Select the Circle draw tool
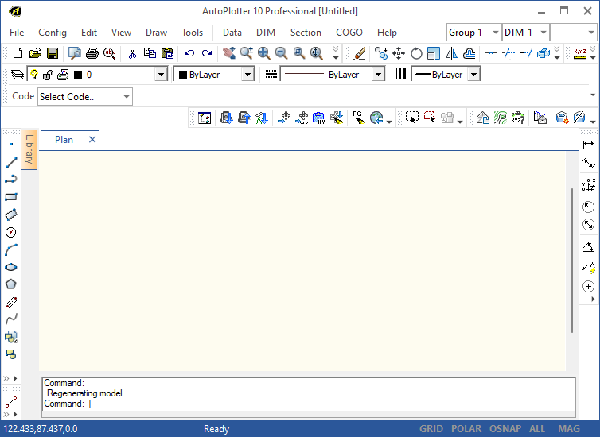The image size is (600, 437). coord(11,232)
